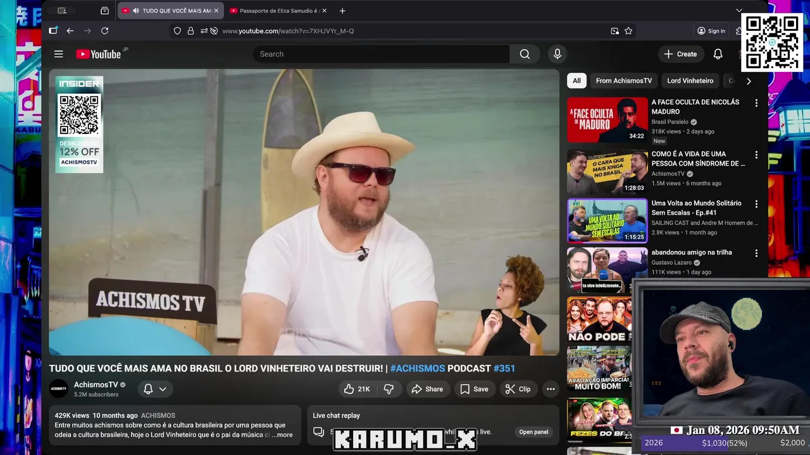Open AchismosTV channel name link
Viewport: 810px width, 455px height.
pyautogui.click(x=96, y=385)
